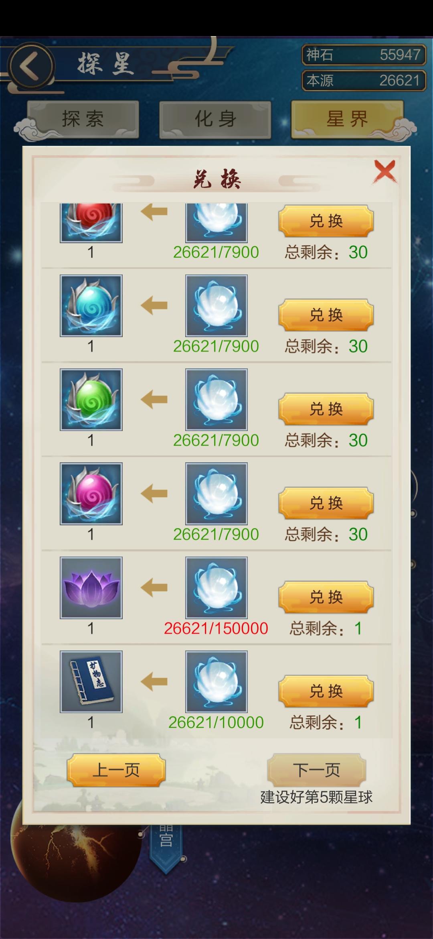Exchange for the green orb with 兑换

[x=326, y=409]
